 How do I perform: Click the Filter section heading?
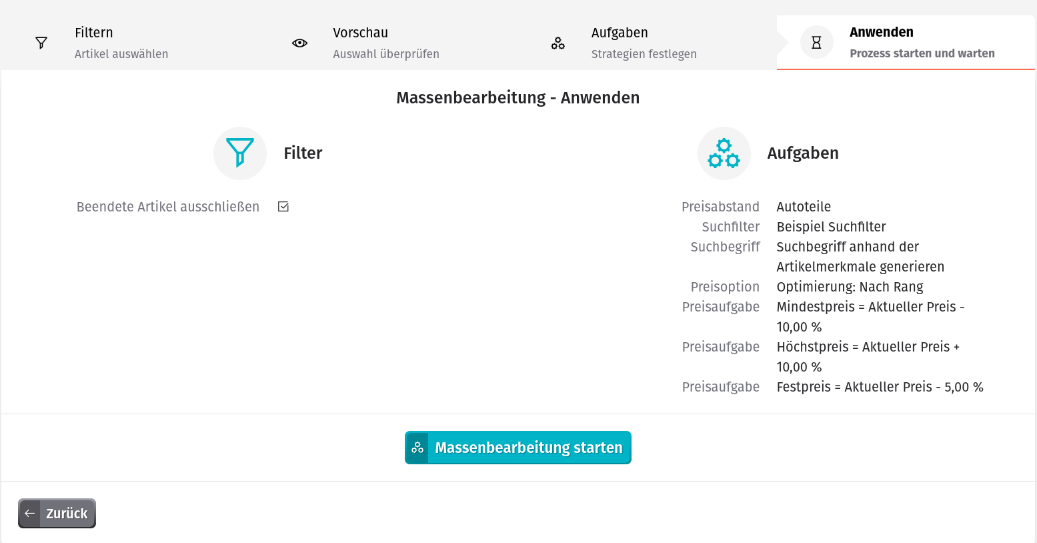(x=303, y=153)
